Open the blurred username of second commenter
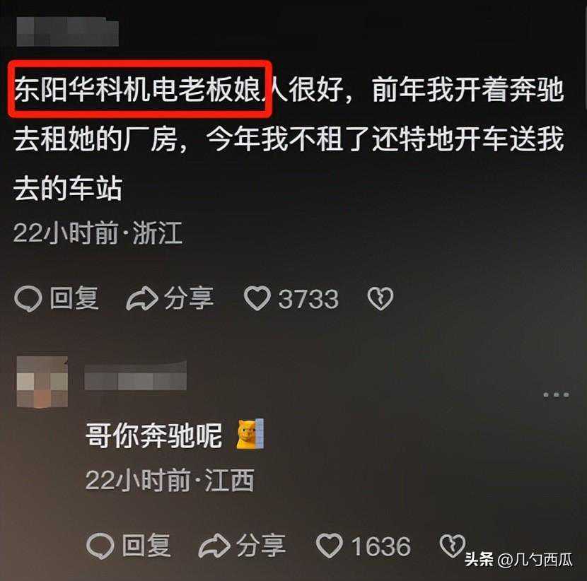 136,376
